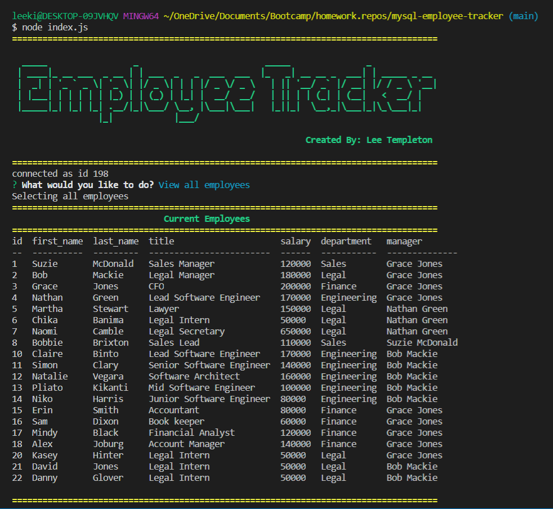Click the 'Financial Analyst' title cell
Viewport: 553px width, 509px height.
point(191,433)
